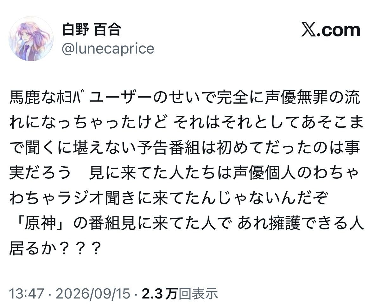Open the purple-haired avatar profile picture

[31, 39]
